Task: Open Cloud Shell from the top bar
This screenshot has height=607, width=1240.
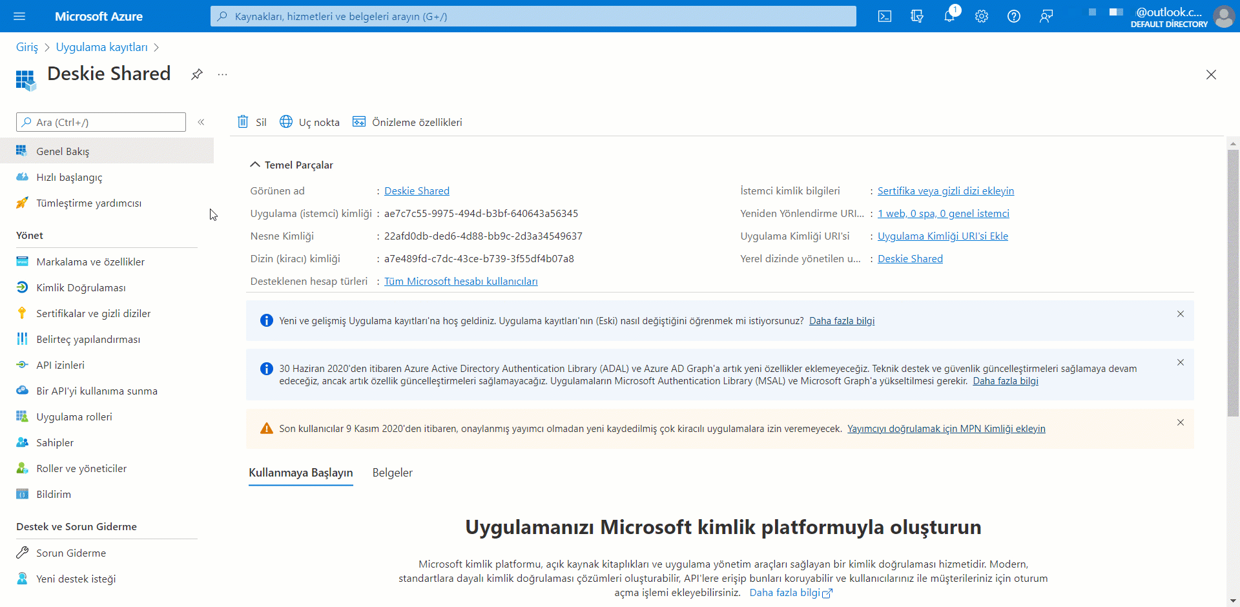Action: [885, 16]
